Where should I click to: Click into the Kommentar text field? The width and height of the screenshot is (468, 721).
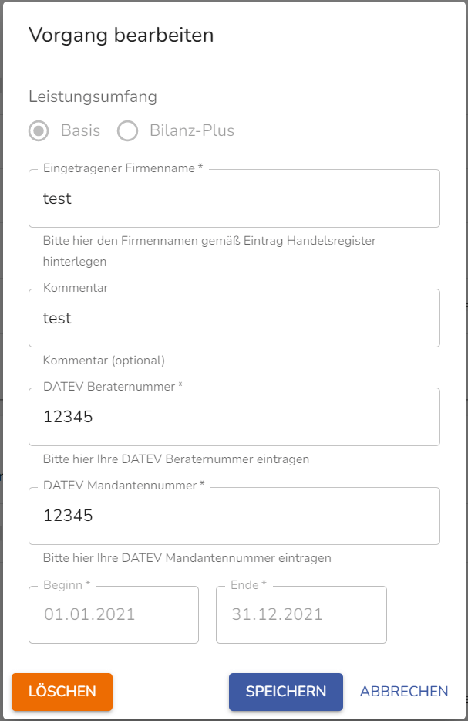[x=234, y=318]
